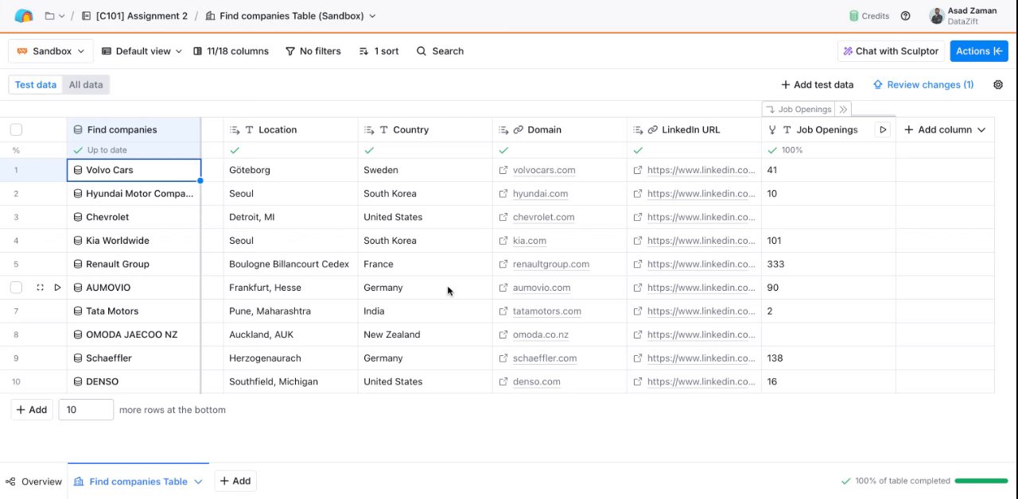Expand the Default view dropdown
This screenshot has height=499, width=1018.
pos(142,51)
